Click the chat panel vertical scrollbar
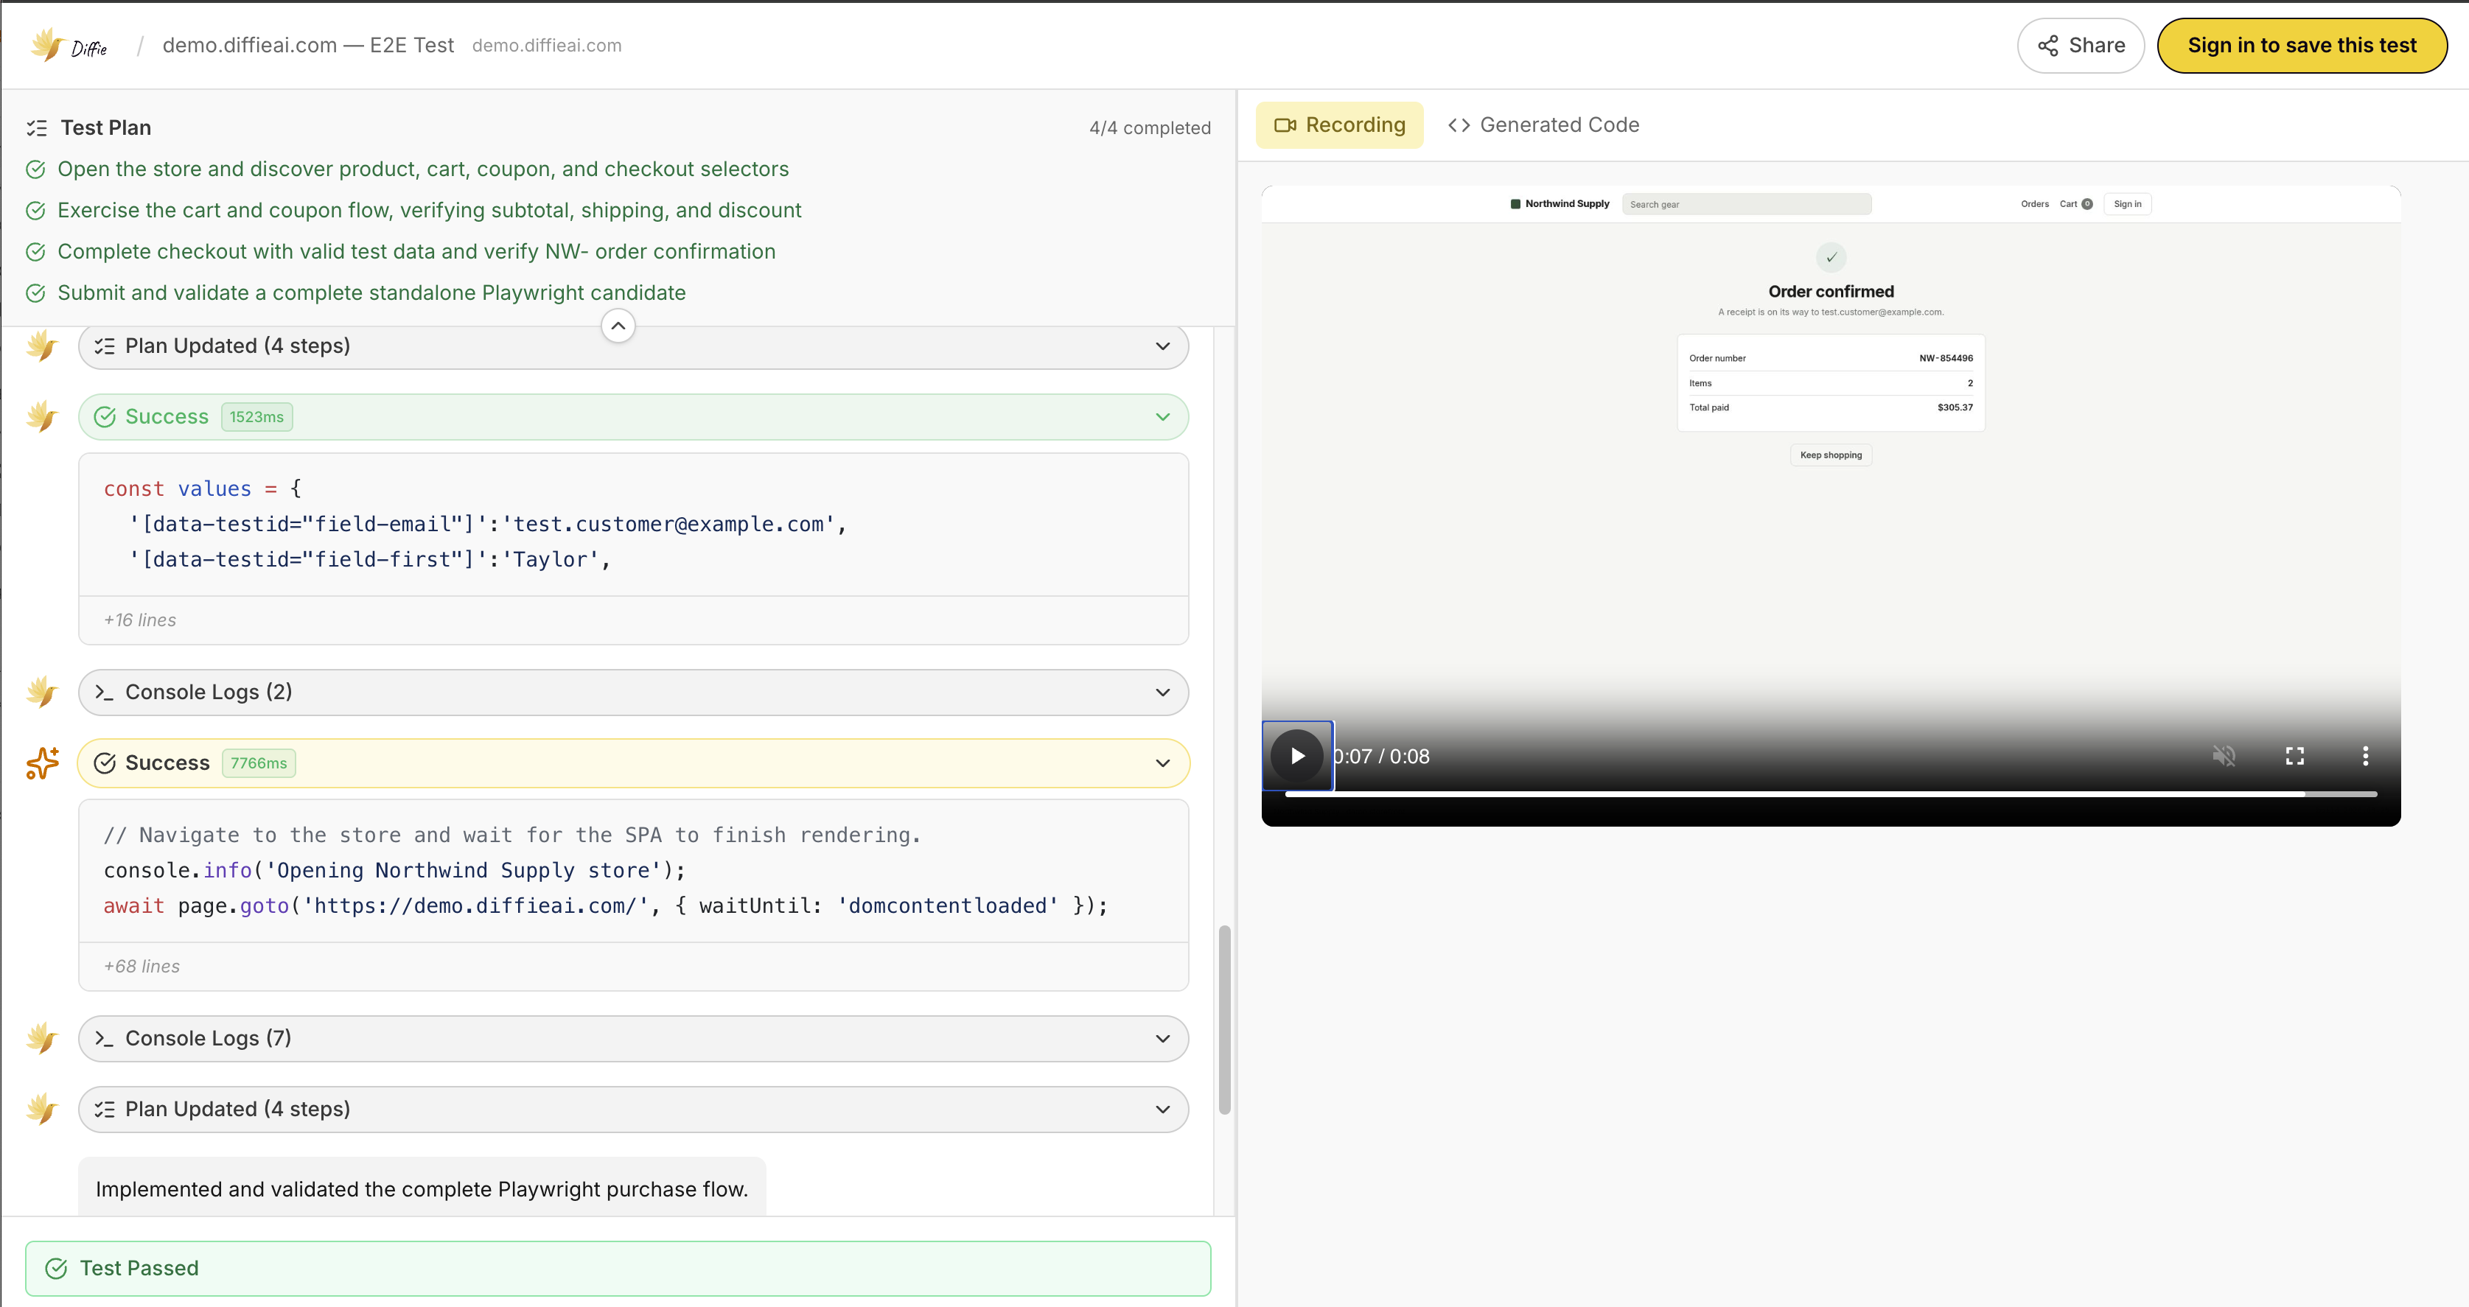Image resolution: width=2469 pixels, height=1307 pixels. point(1224,1020)
